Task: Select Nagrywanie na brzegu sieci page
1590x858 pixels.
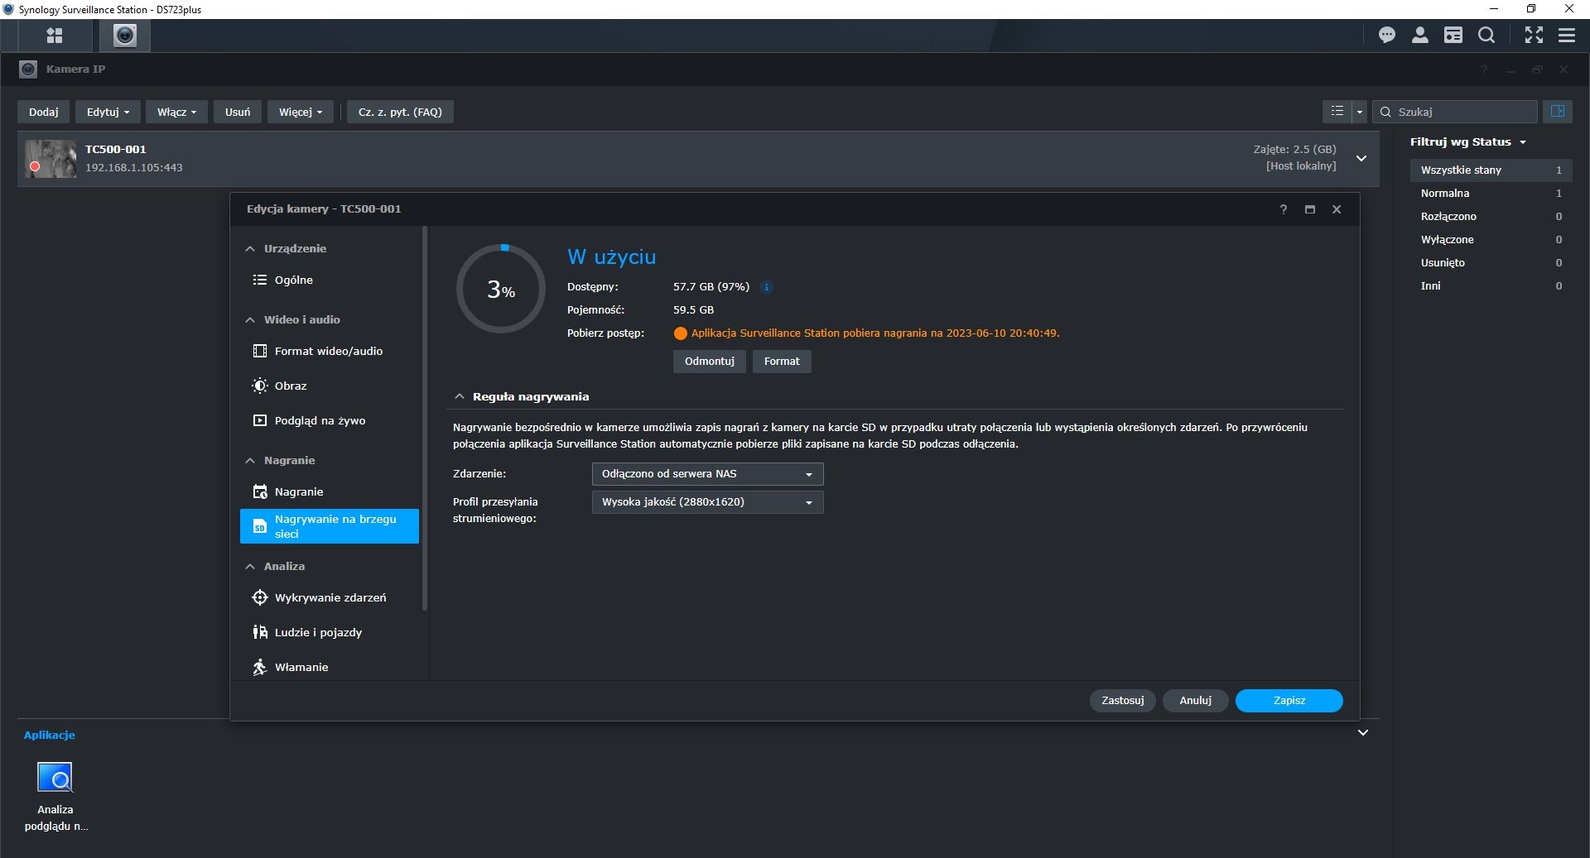Action: [x=330, y=526]
